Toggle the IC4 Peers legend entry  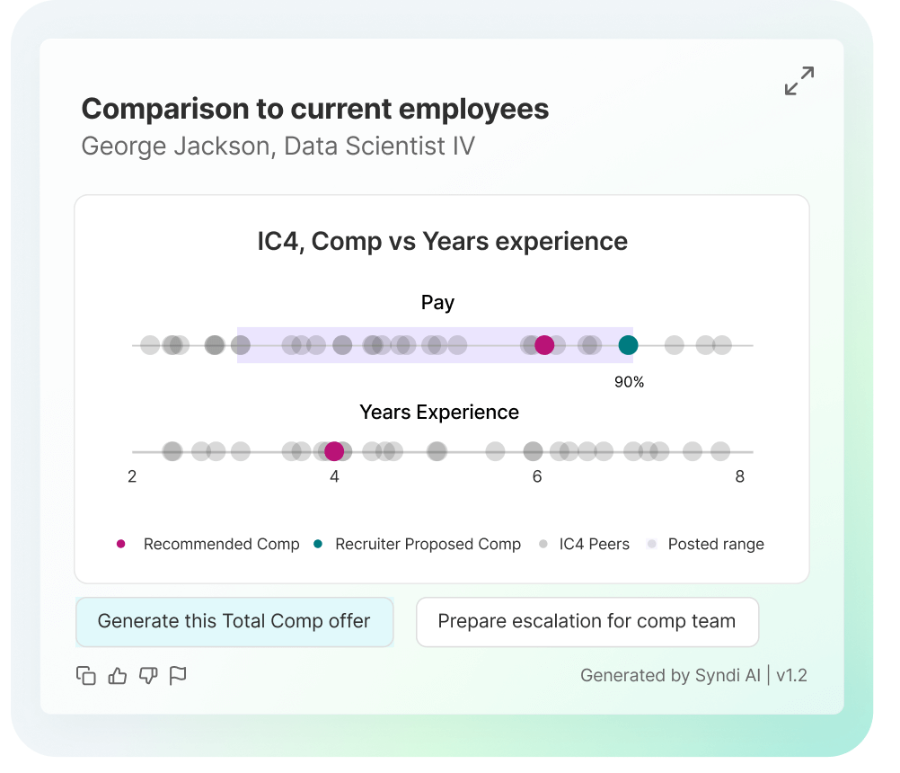coord(594,544)
